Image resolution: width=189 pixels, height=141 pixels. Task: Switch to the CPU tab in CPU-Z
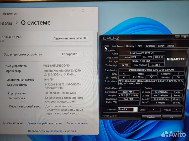coord(107,46)
